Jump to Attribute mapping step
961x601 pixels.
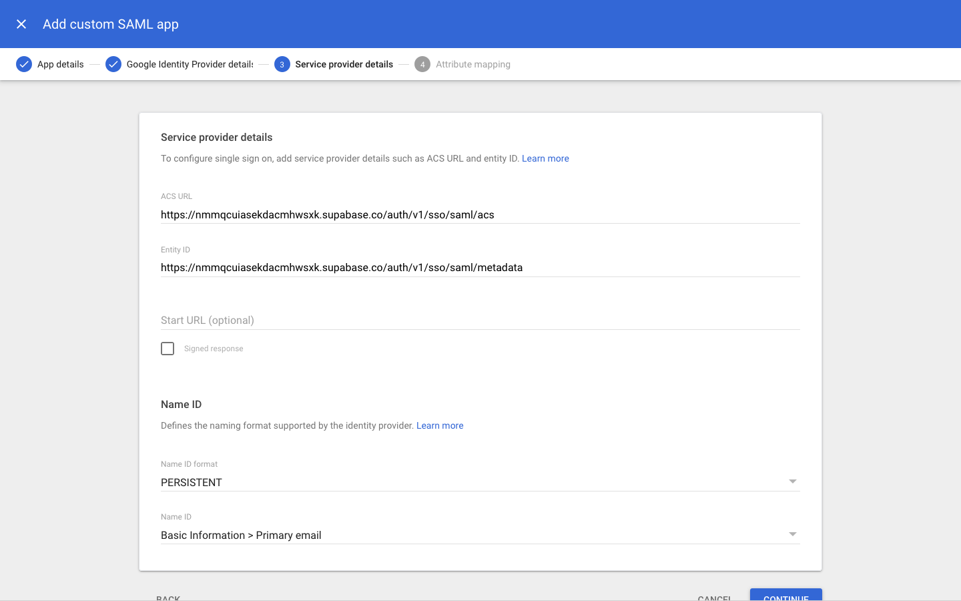pyautogui.click(x=472, y=64)
